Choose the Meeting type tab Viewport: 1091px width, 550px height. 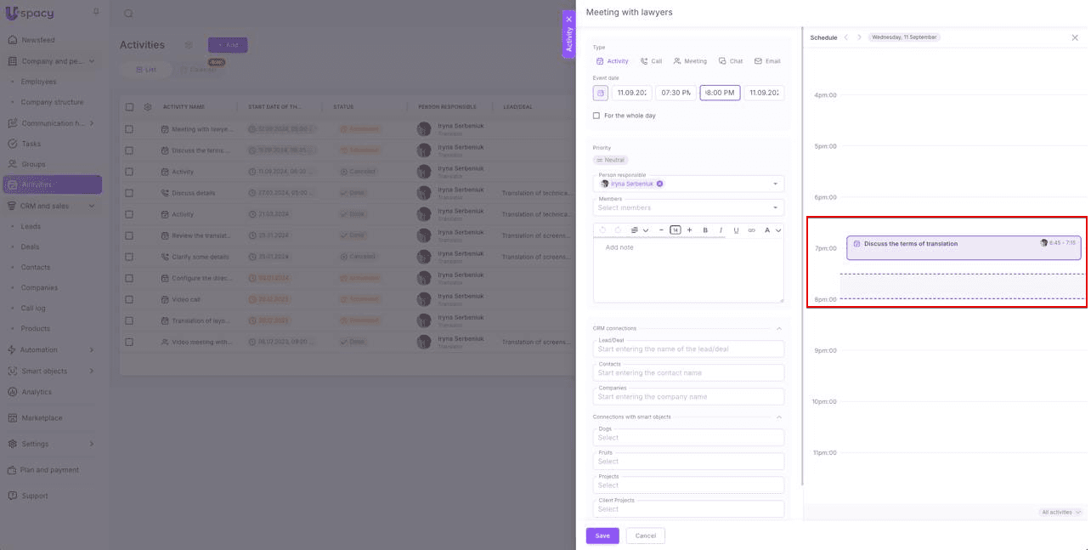pyautogui.click(x=690, y=61)
